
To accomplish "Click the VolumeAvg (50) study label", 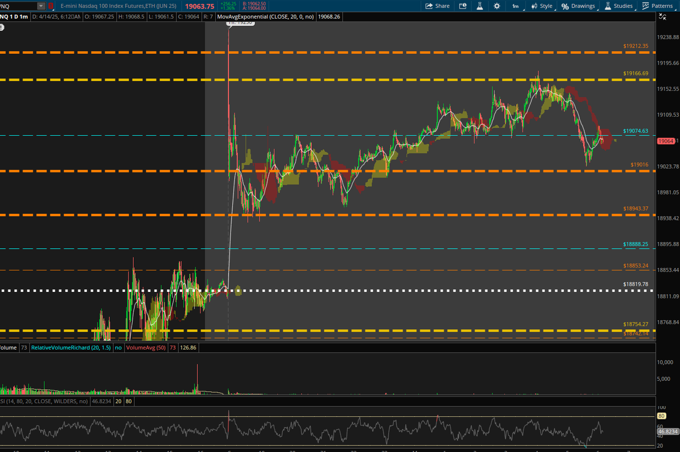I will pos(145,347).
